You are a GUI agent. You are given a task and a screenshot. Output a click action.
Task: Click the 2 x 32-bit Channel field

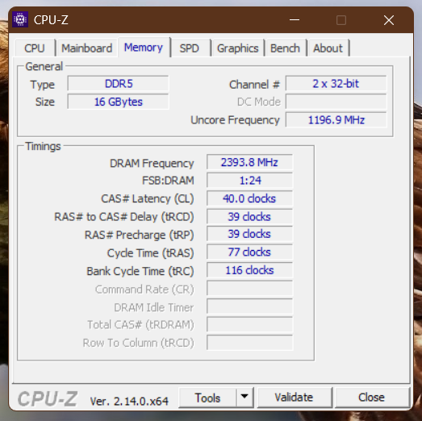(x=336, y=84)
